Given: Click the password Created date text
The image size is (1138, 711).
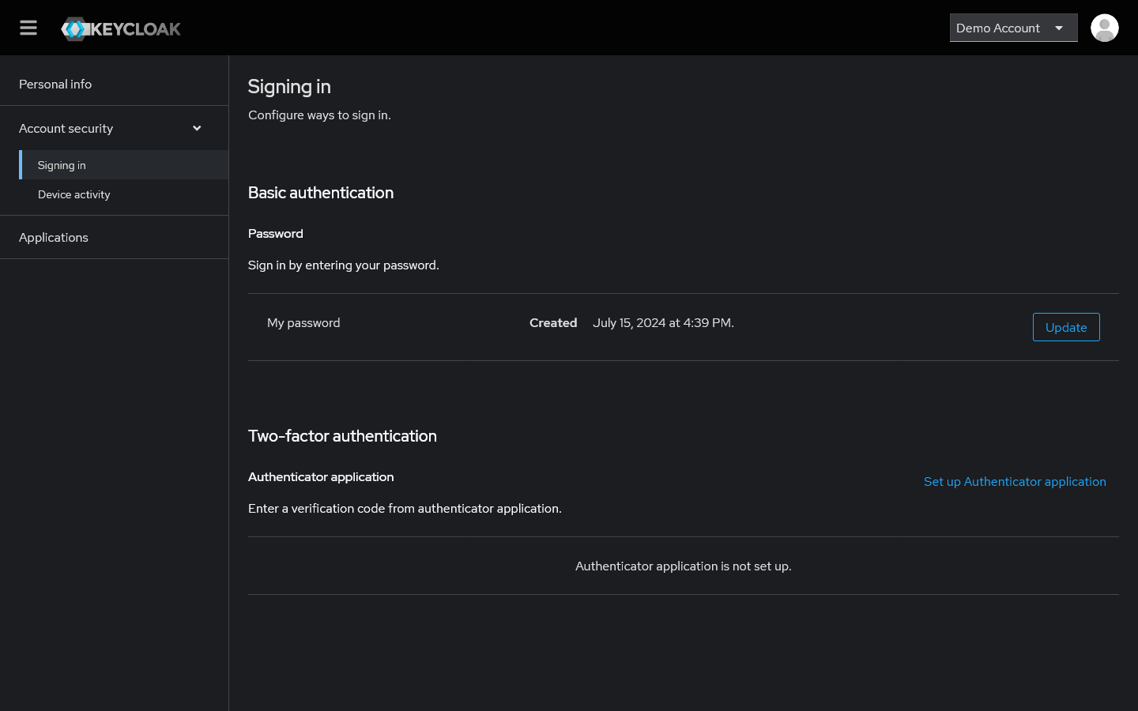Looking at the screenshot, I should coord(663,322).
